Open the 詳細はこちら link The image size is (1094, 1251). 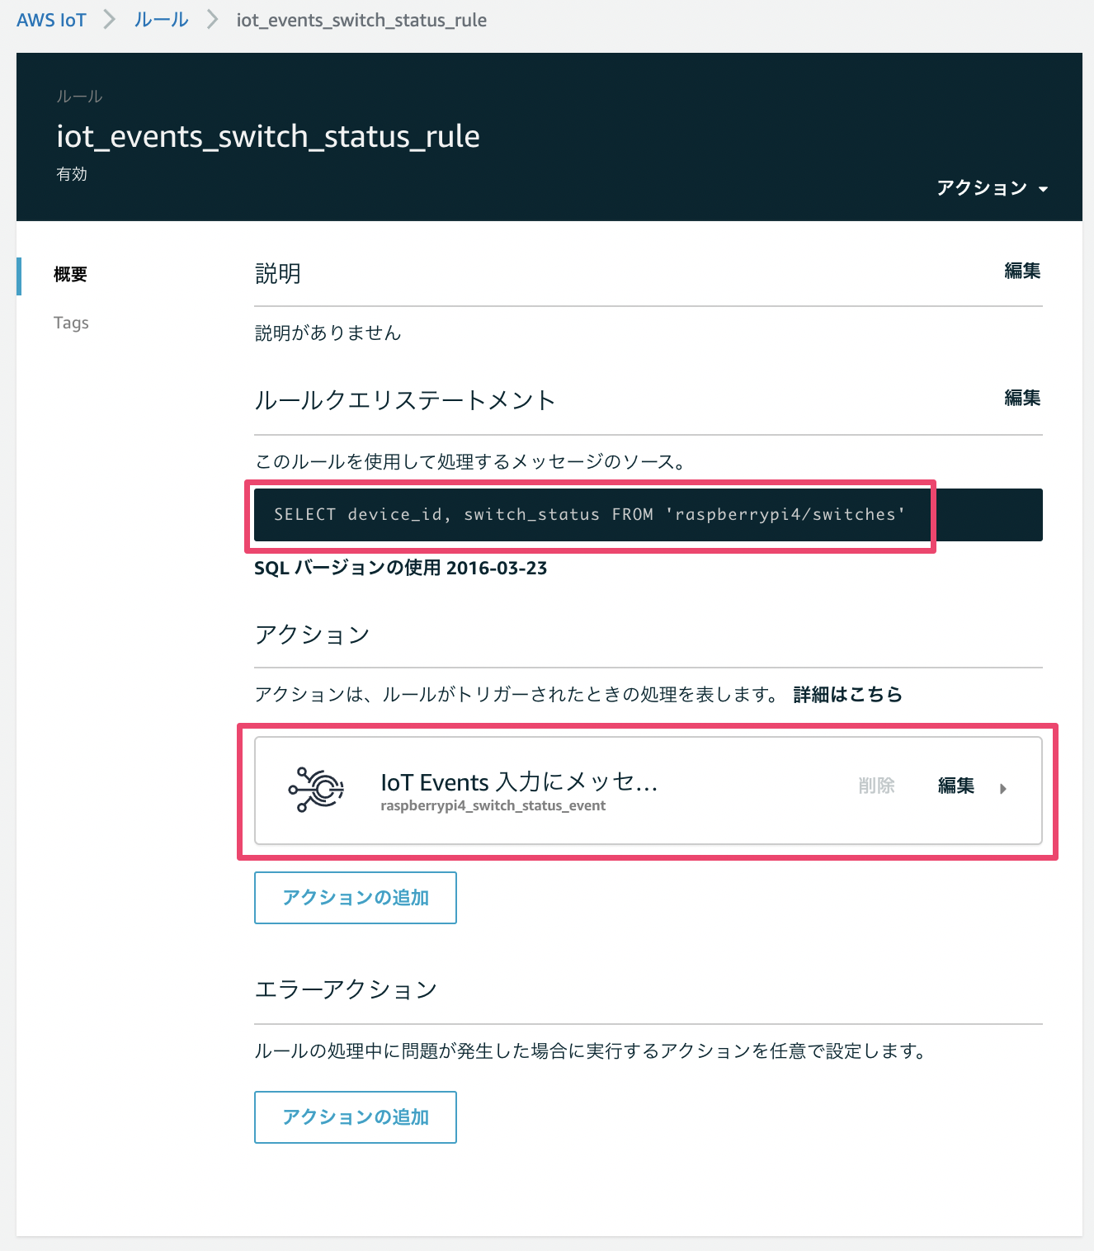pos(846,695)
